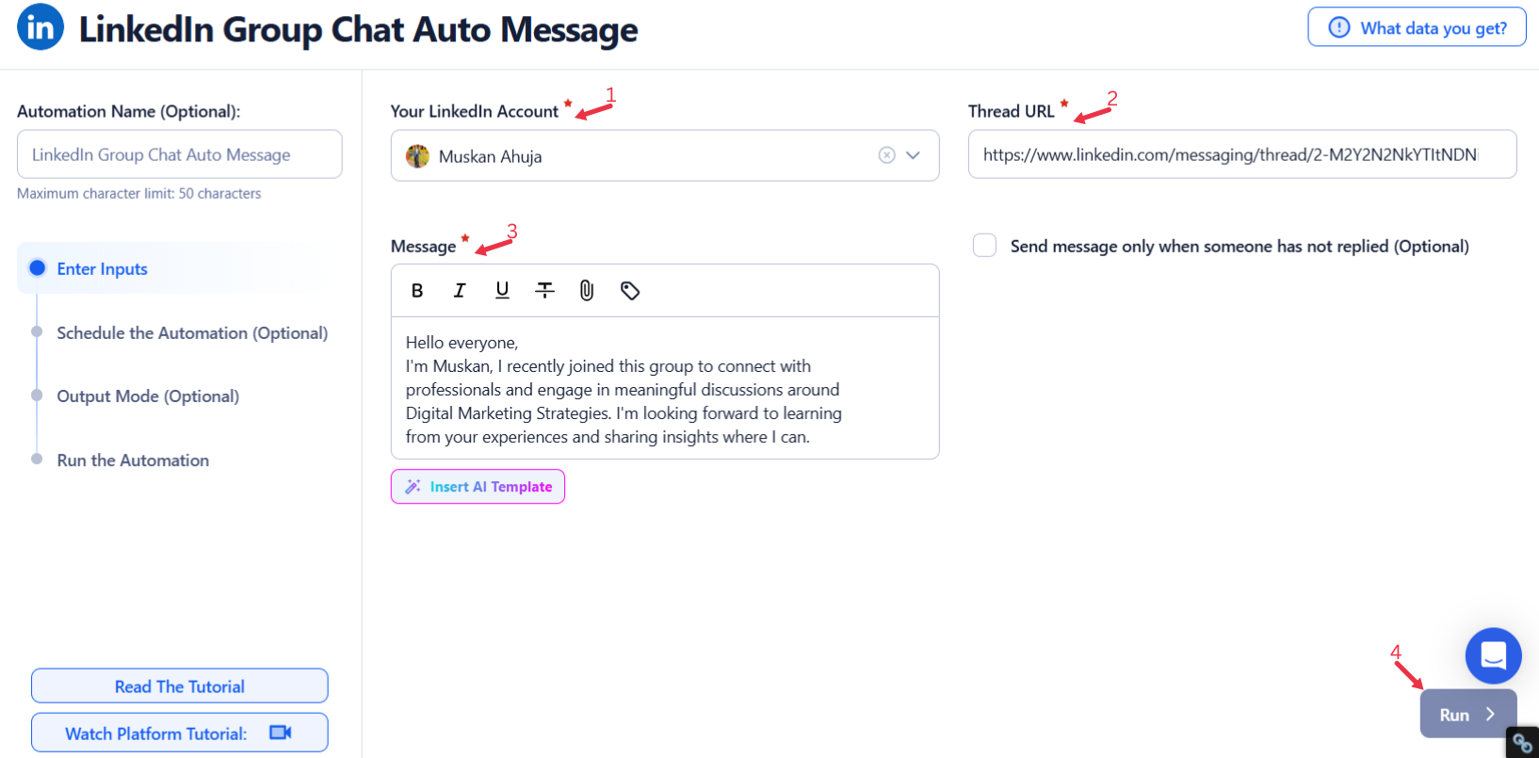
Task: Toggle bold formatting in message editor
Action: point(417,291)
